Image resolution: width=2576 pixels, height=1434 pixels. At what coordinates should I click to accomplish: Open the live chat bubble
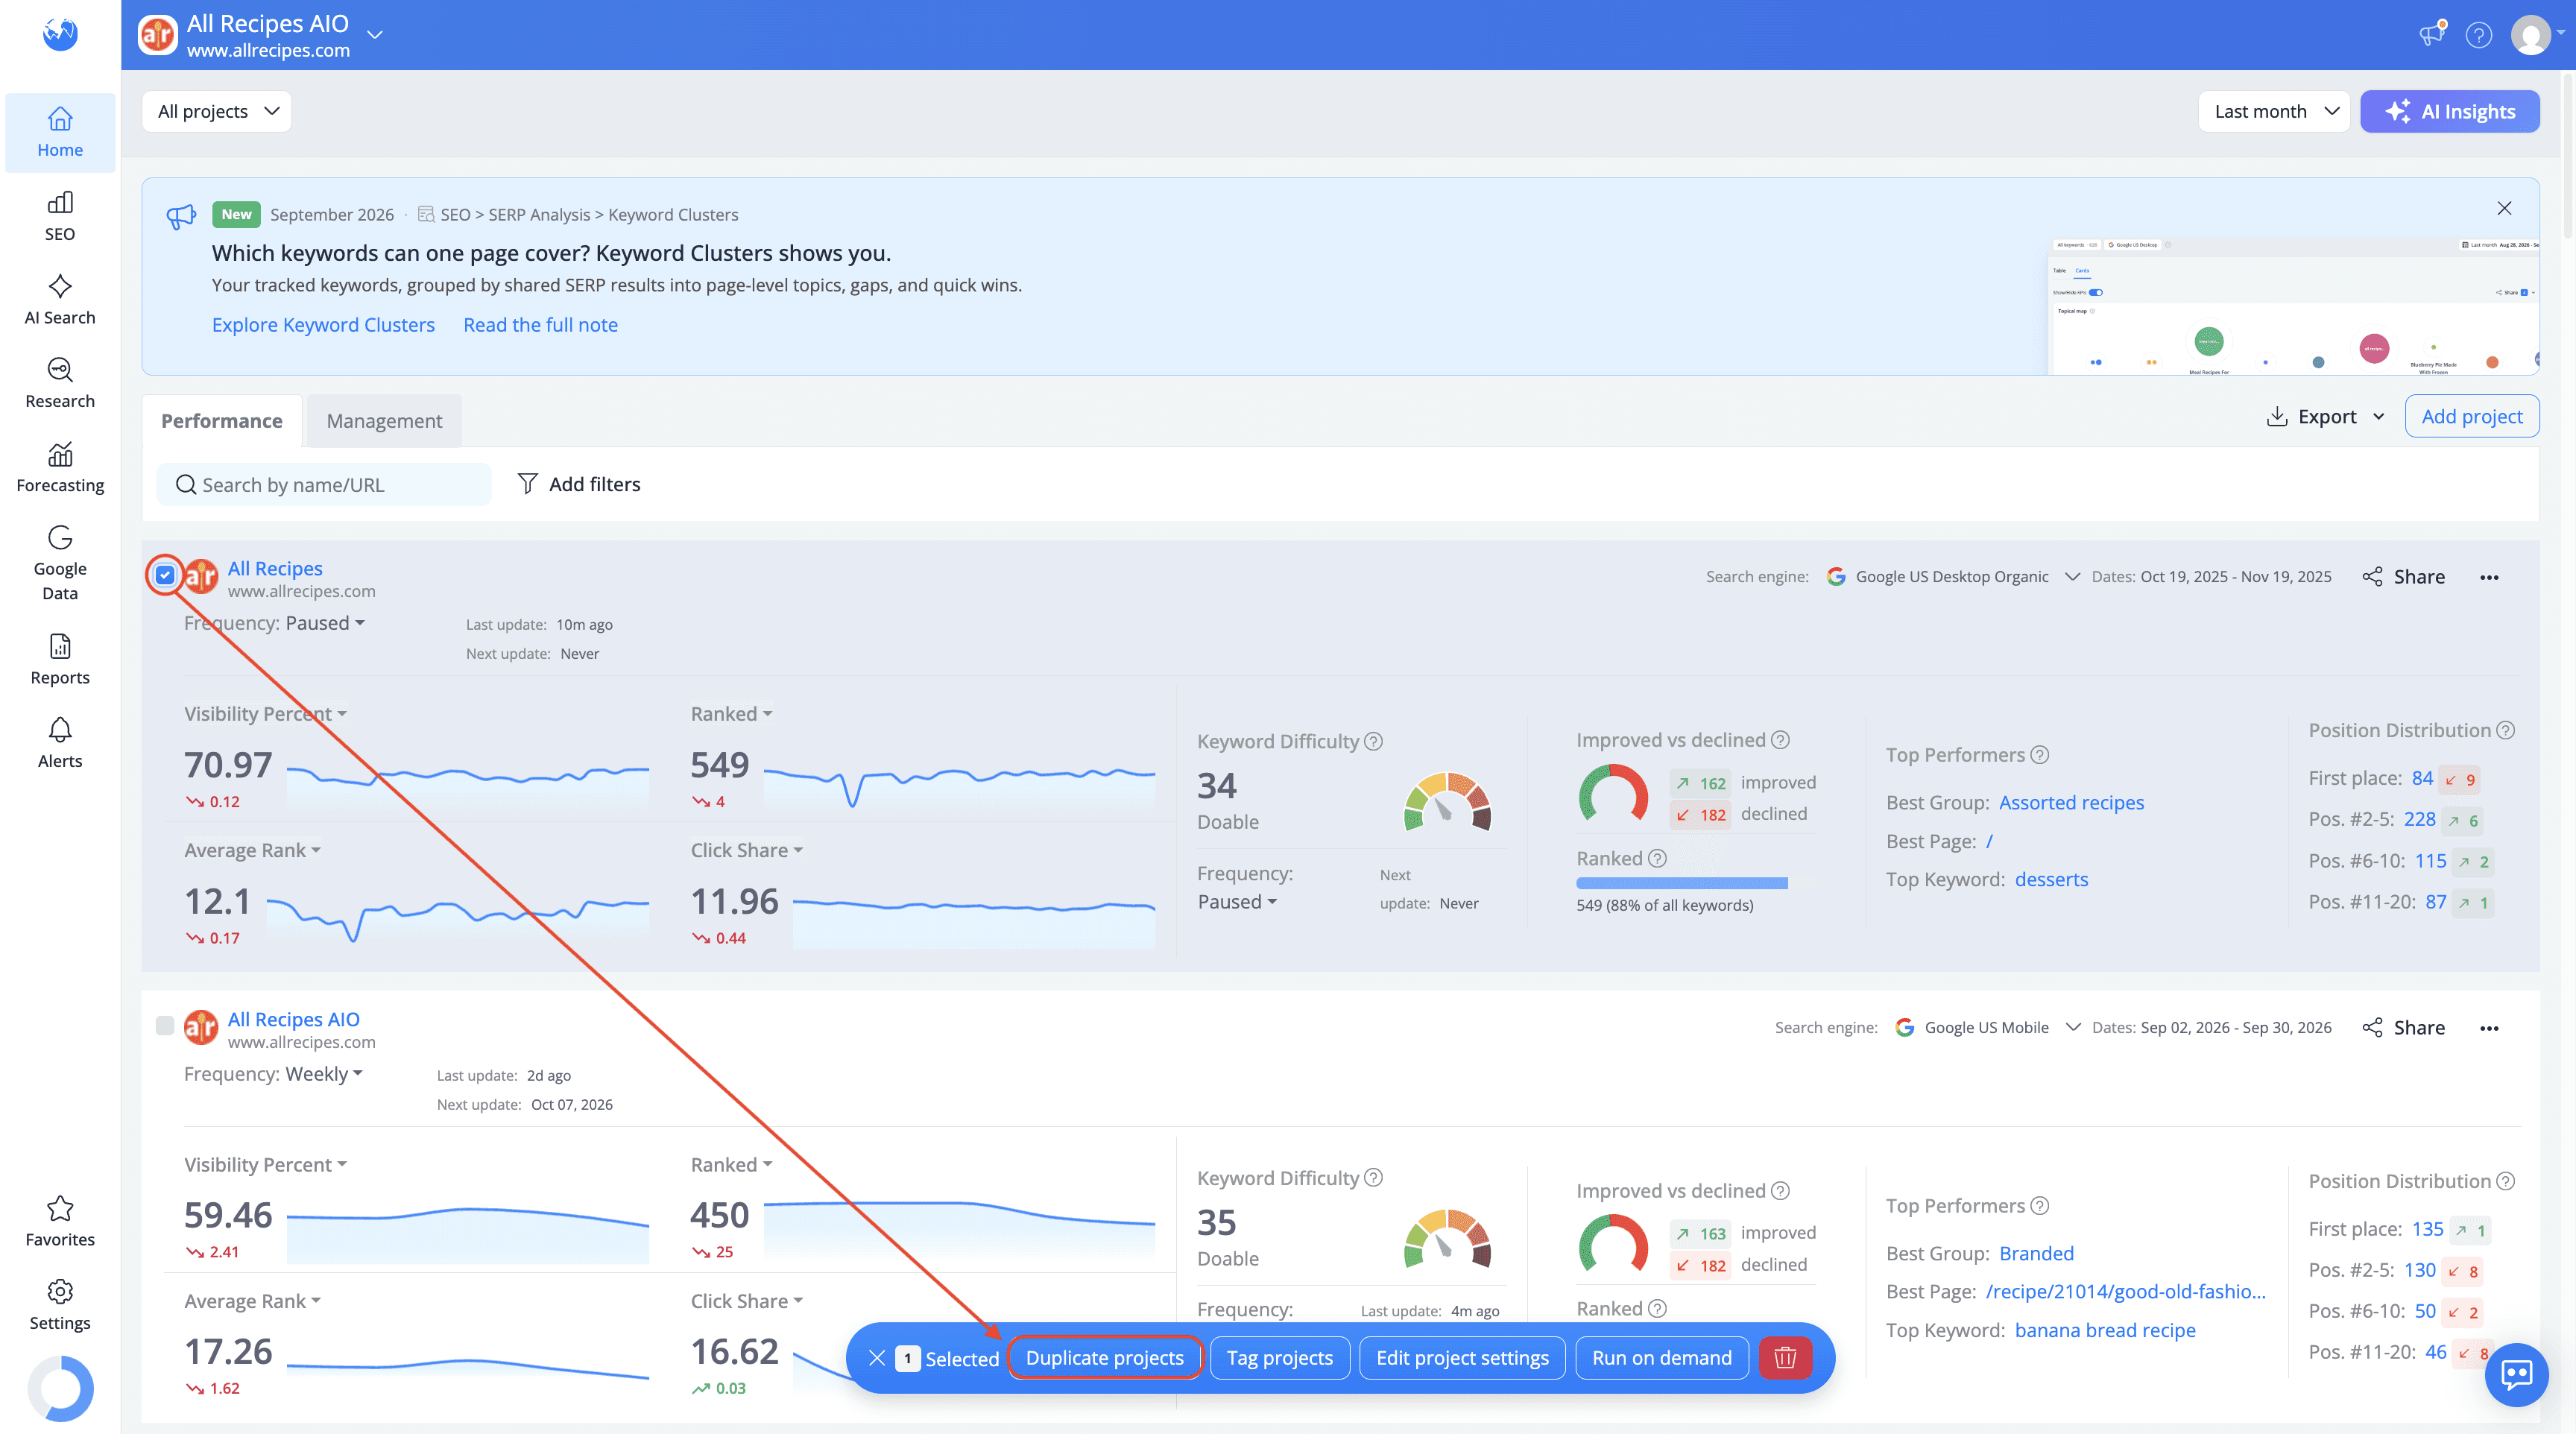2516,1374
